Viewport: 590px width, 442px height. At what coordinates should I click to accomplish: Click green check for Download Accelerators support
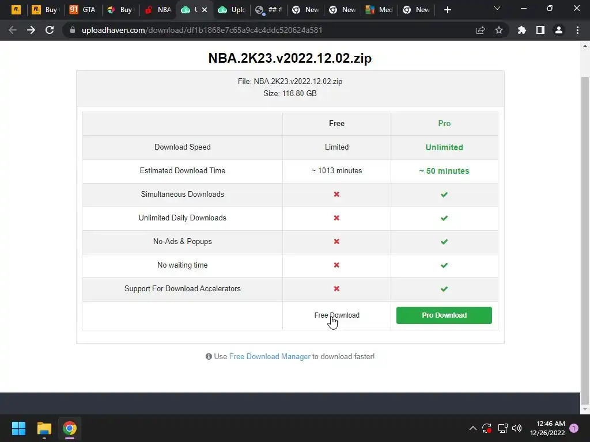point(444,289)
